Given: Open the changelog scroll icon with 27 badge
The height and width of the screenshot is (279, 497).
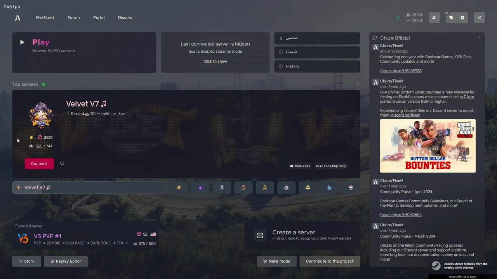Looking at the screenshot, I should pyautogui.click(x=451, y=17).
